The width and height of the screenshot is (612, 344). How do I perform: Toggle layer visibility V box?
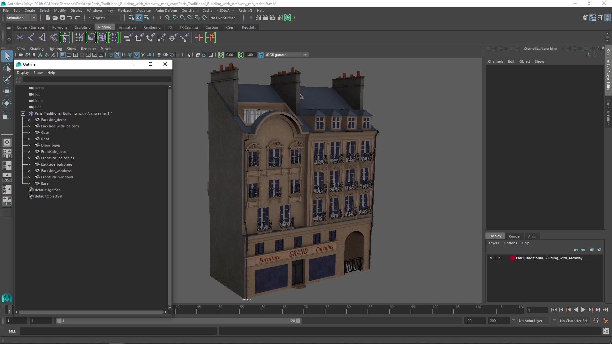pos(491,258)
